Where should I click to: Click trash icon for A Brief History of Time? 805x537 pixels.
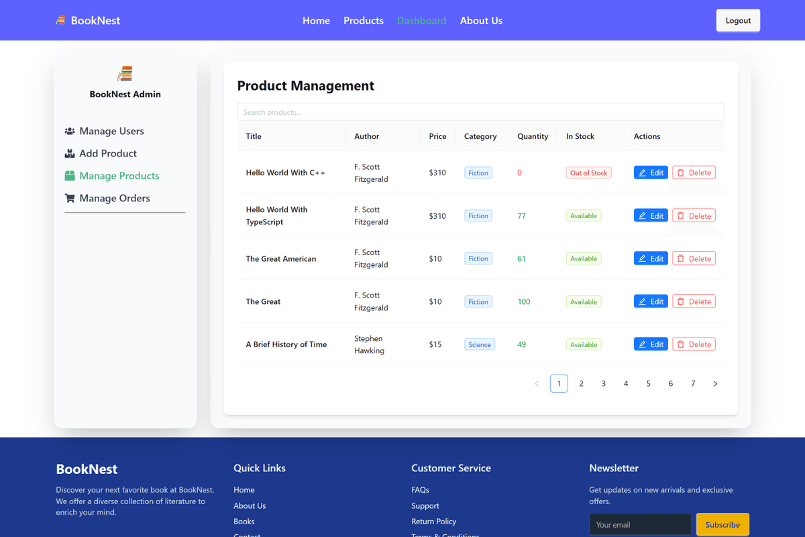[681, 344]
